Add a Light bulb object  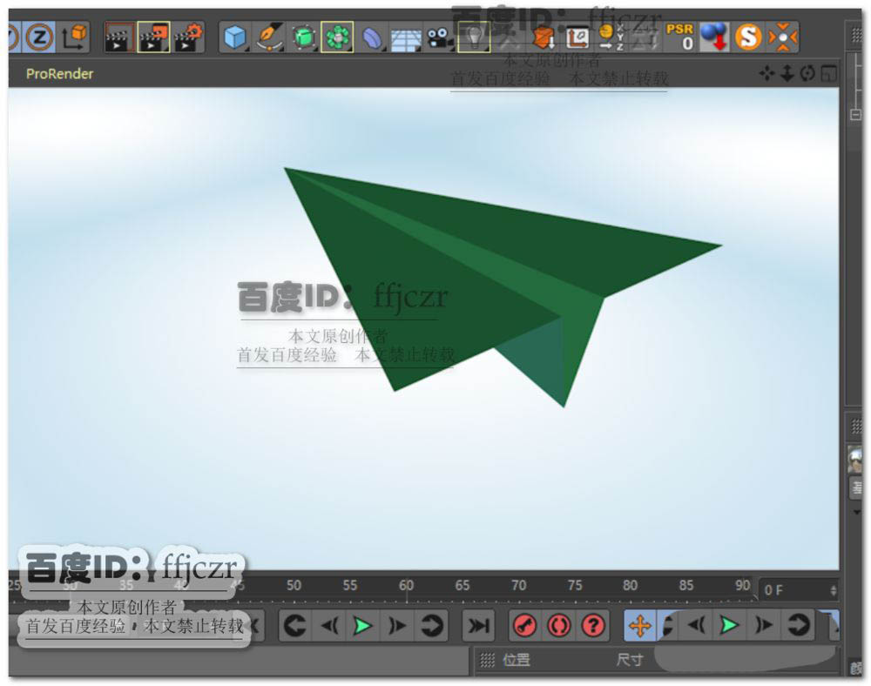[x=474, y=37]
